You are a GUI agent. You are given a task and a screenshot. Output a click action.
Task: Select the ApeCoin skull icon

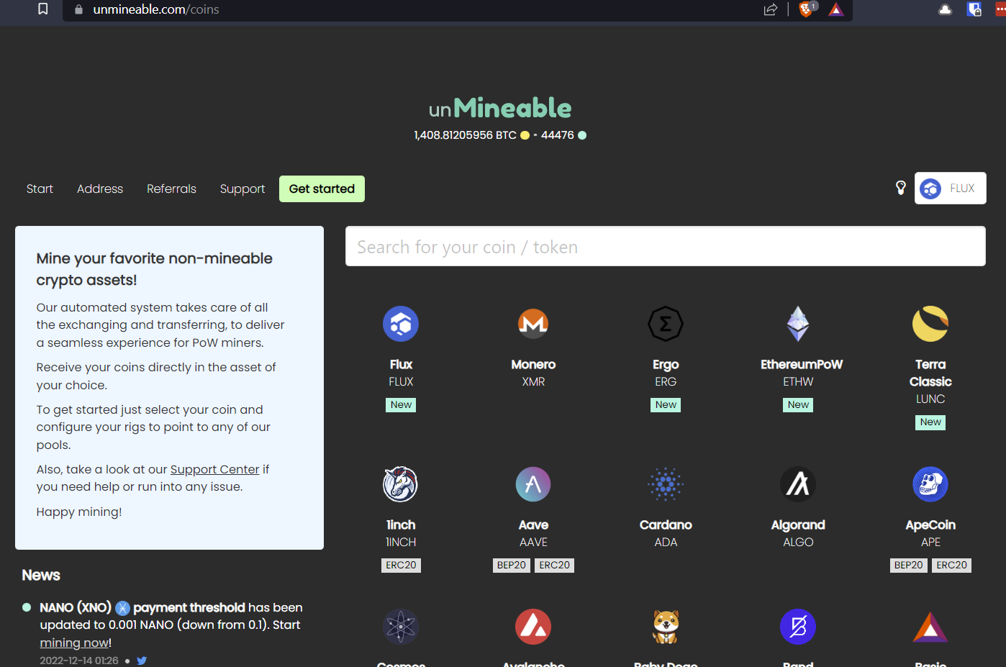coord(930,484)
